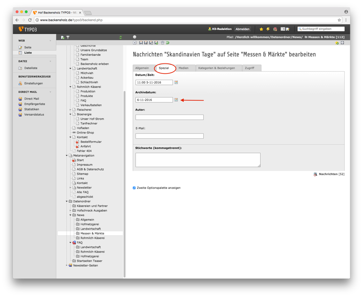The width and height of the screenshot is (363, 297).
Task: Open the calendar picker beside the Archivdatum field
Action: coord(176,100)
